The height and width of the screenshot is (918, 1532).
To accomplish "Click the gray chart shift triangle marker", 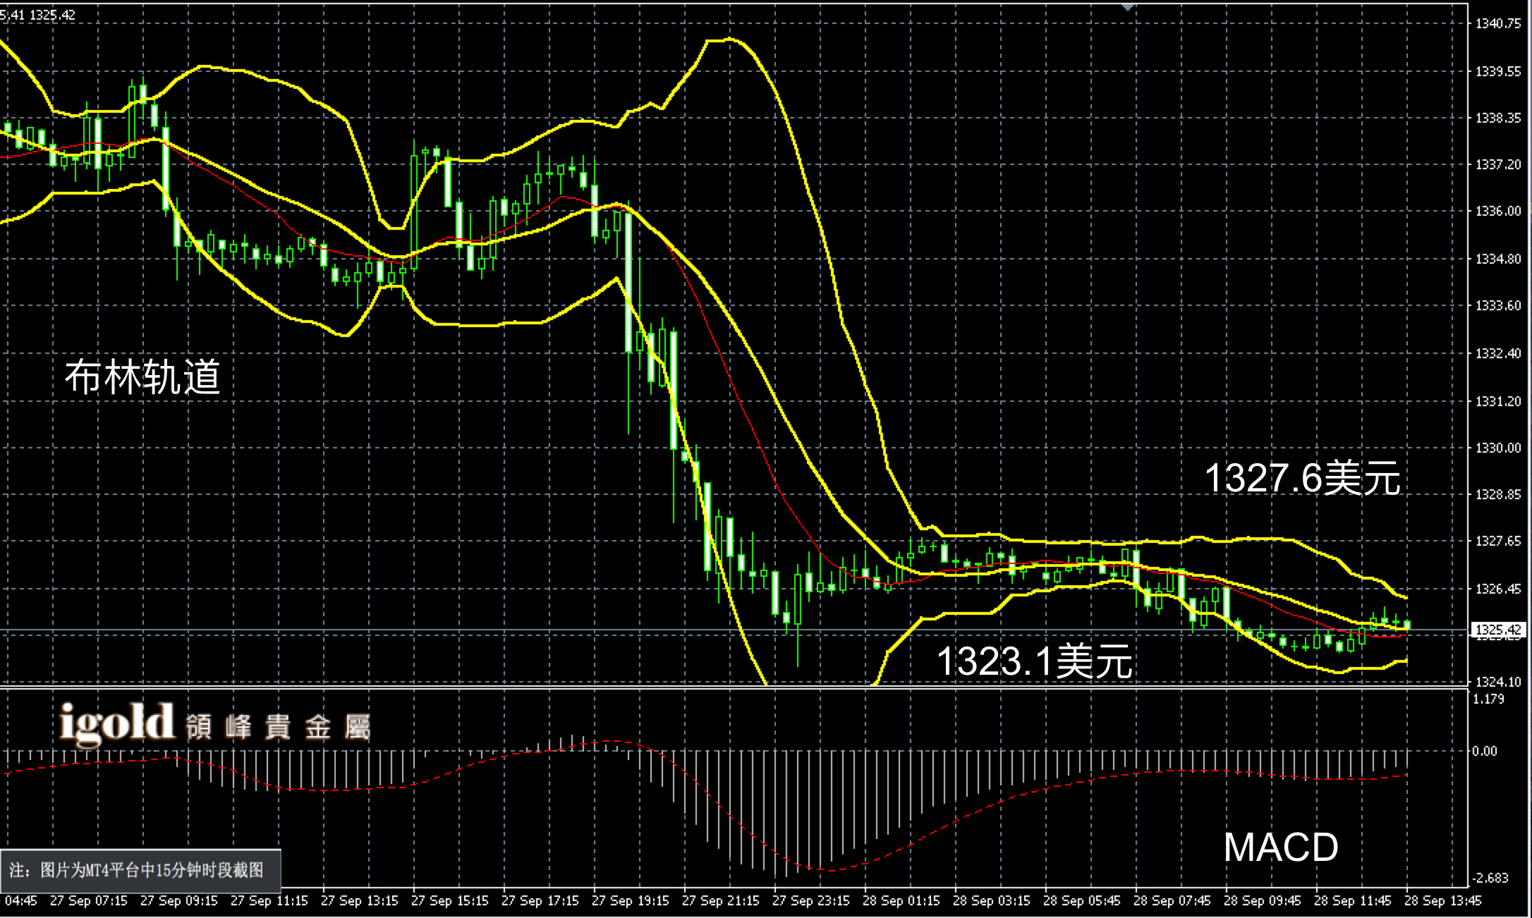I will tap(1128, 7).
